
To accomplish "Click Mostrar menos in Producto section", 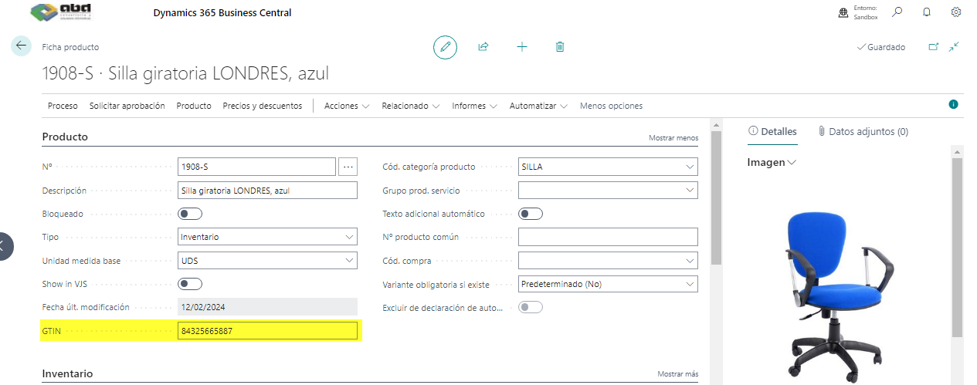I will pos(673,138).
